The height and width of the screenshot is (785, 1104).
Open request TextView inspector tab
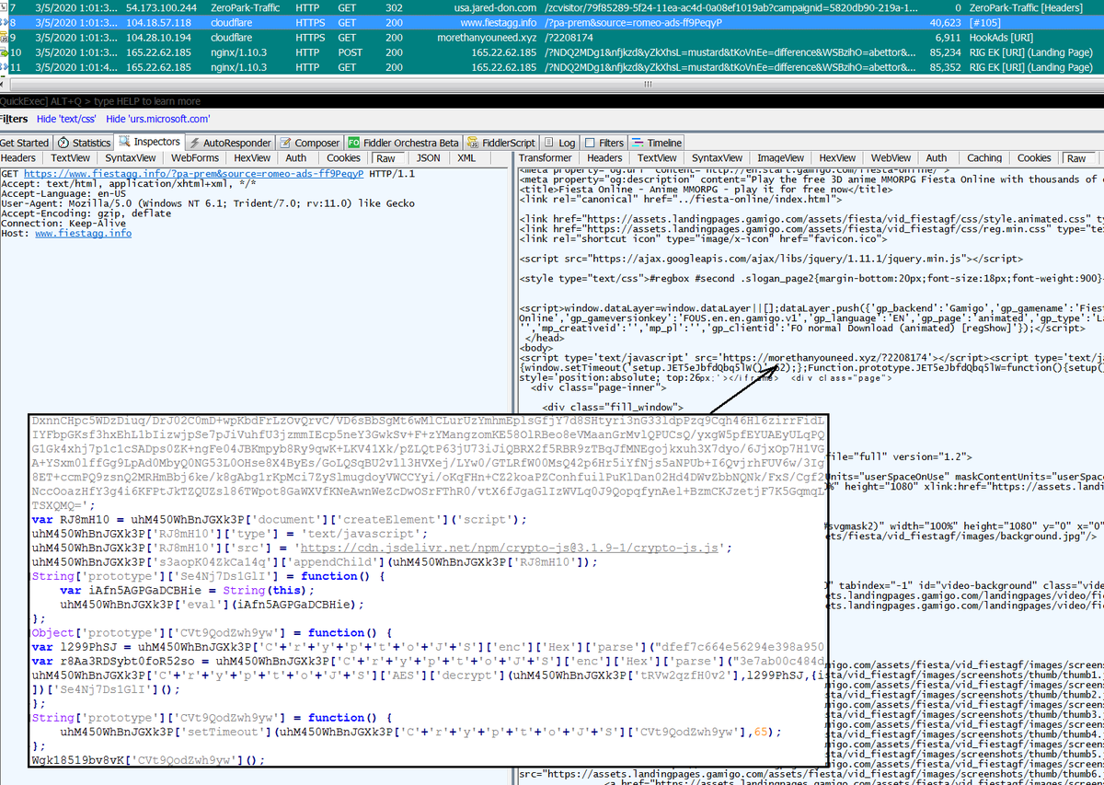(x=70, y=157)
